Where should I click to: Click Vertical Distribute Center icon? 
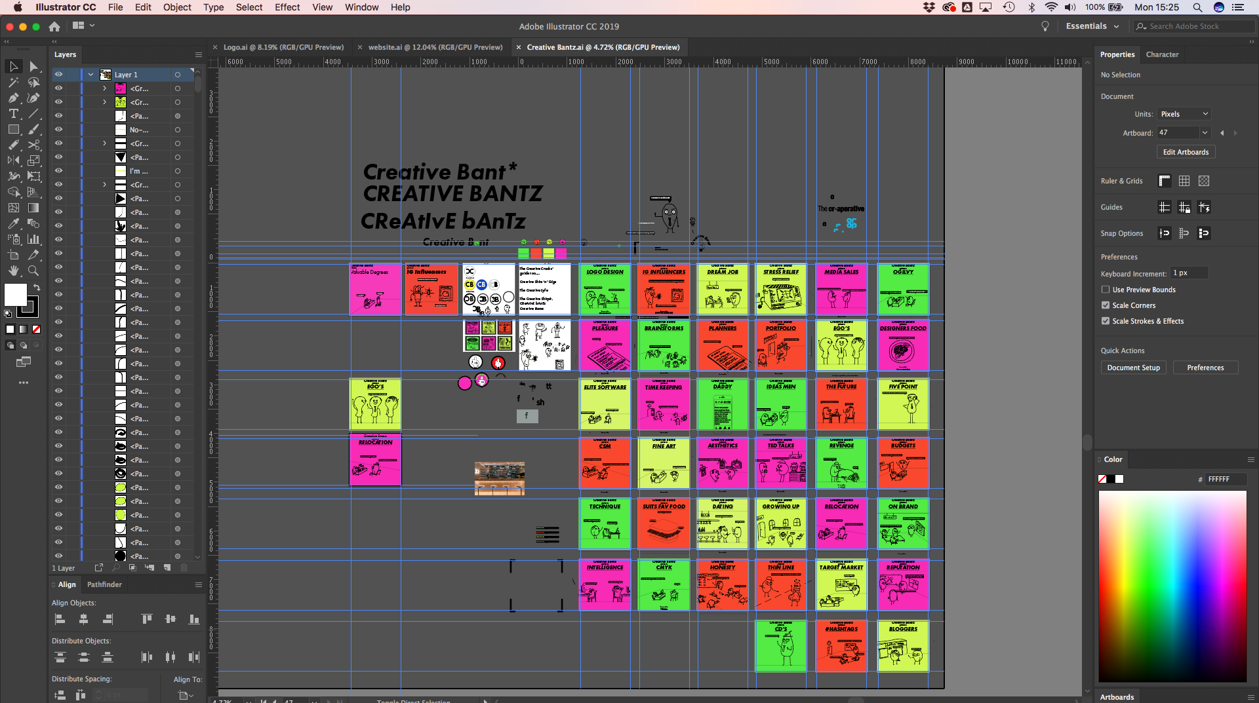(x=84, y=657)
